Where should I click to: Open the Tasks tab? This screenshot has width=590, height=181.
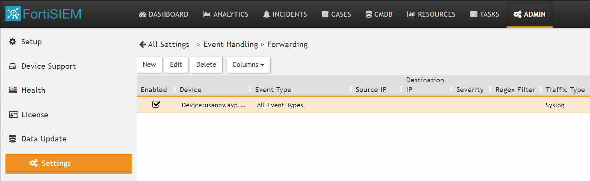484,14
